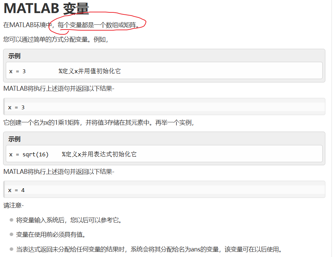Click the text "您可以通过简单的方式分配变量。例如,"
336x257 pixels.
[56, 40]
